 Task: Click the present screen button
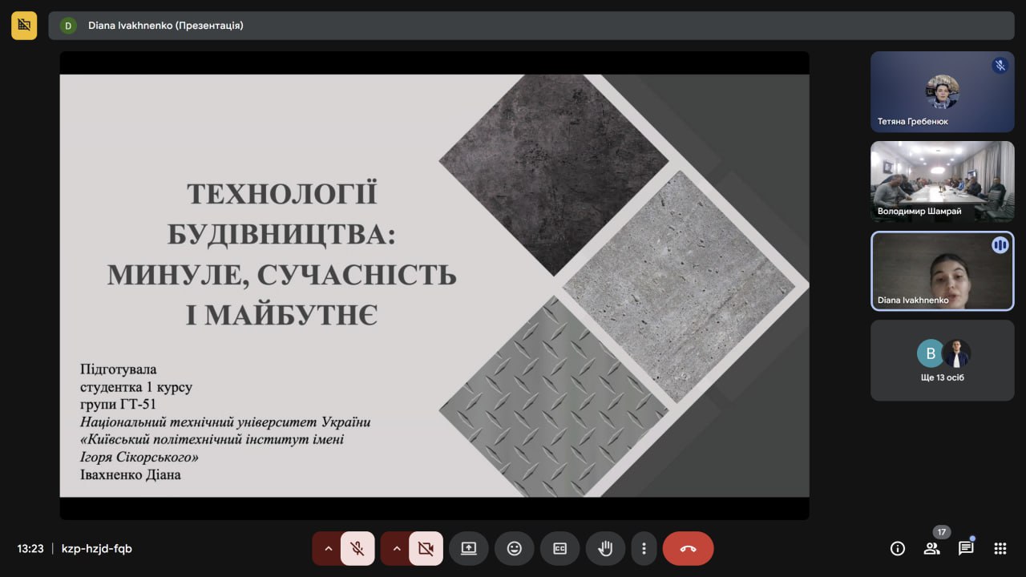tap(468, 549)
